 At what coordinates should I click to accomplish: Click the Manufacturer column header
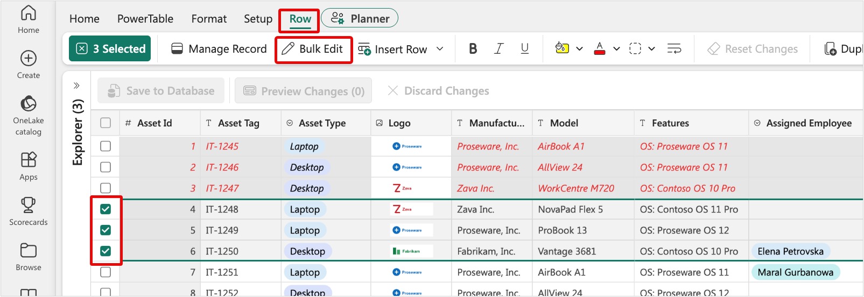coord(491,123)
